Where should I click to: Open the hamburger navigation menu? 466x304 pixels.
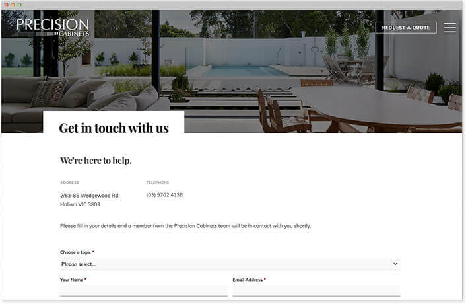pos(449,28)
